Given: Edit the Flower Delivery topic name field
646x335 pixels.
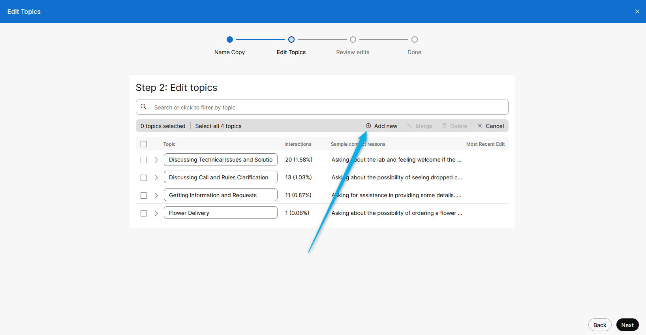Looking at the screenshot, I should tap(220, 213).
